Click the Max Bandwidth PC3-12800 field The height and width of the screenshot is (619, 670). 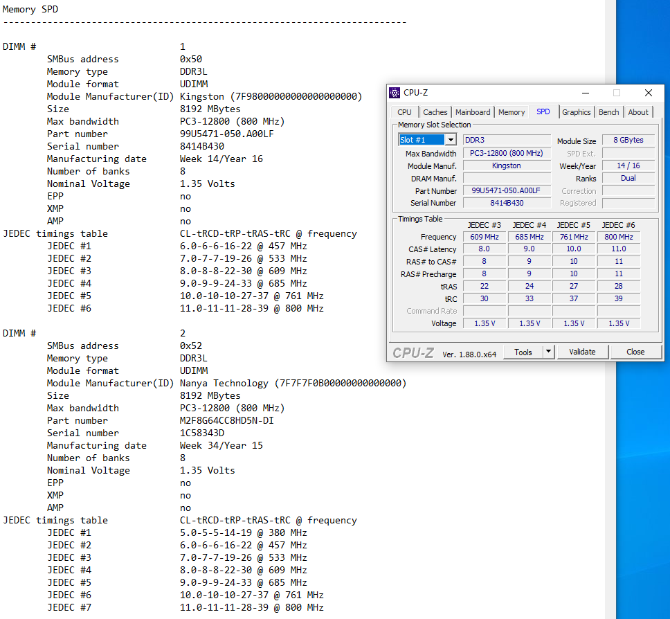[506, 153]
